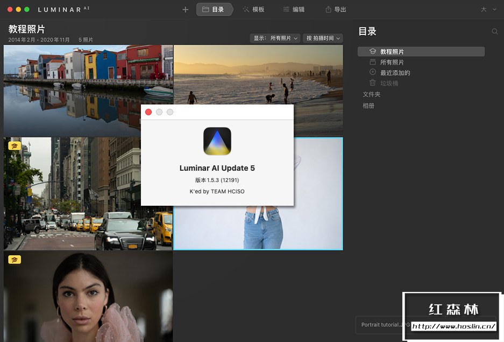This screenshot has height=342, width=504.
Task: Click the tutorial badge on street photo
Action: point(15,146)
